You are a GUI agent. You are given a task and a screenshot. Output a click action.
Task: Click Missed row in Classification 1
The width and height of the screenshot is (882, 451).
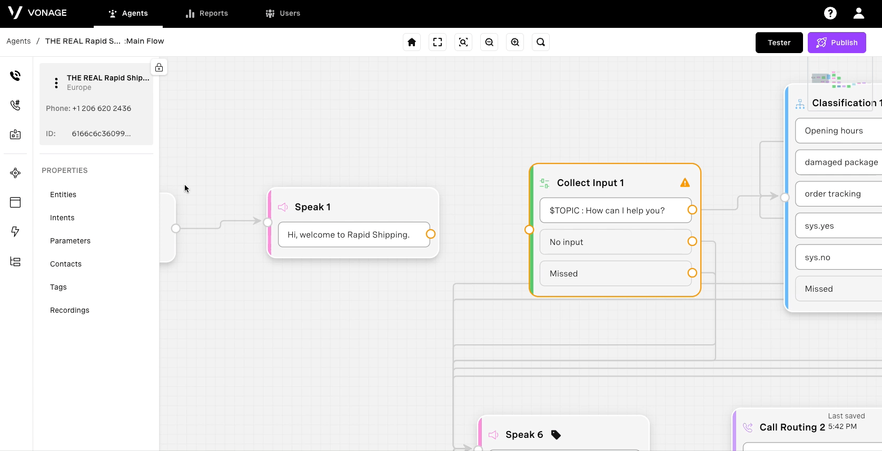point(839,289)
